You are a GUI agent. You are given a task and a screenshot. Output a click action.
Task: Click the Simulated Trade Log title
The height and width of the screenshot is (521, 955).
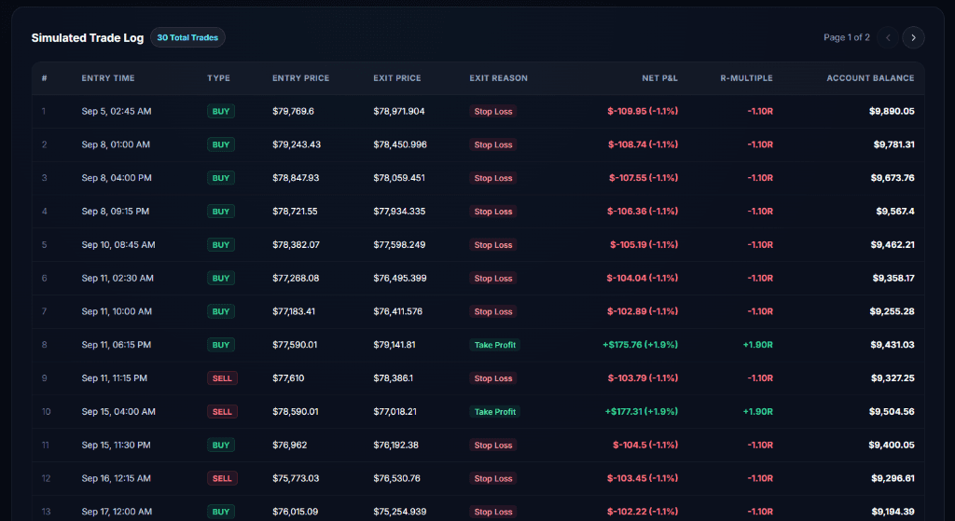88,37
